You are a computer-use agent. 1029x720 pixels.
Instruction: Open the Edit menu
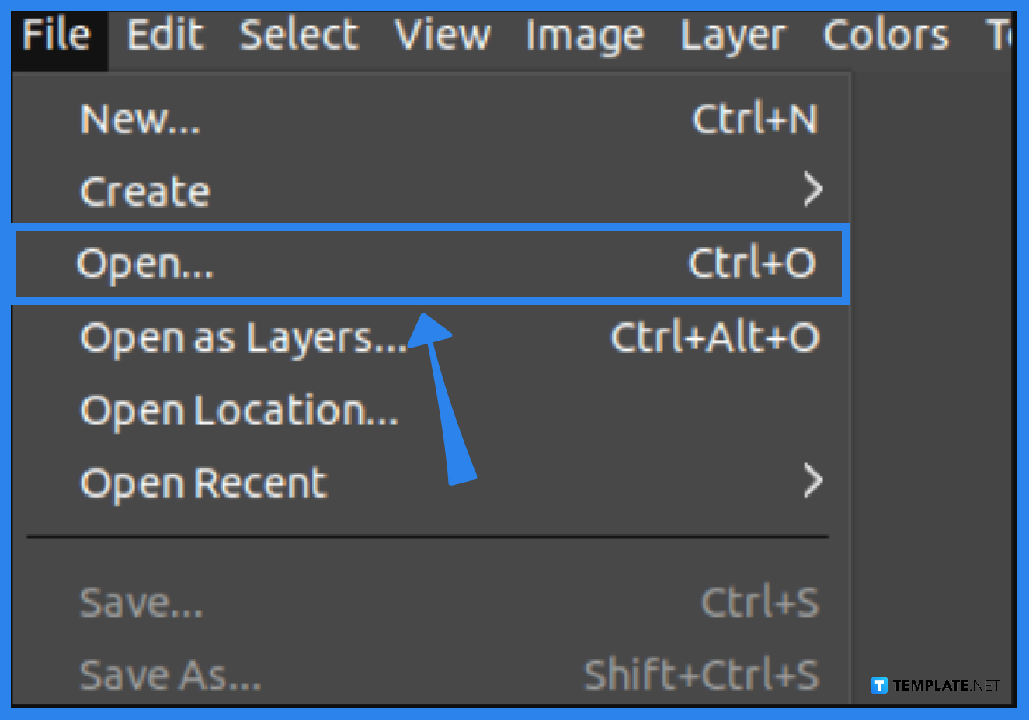point(165,35)
